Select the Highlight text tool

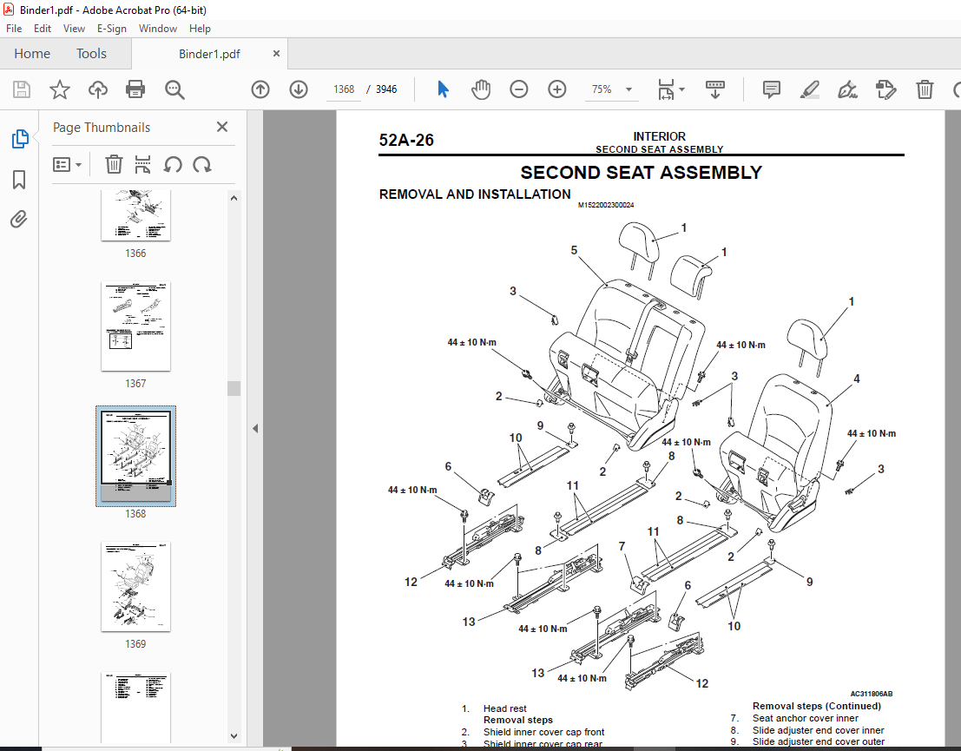click(809, 89)
